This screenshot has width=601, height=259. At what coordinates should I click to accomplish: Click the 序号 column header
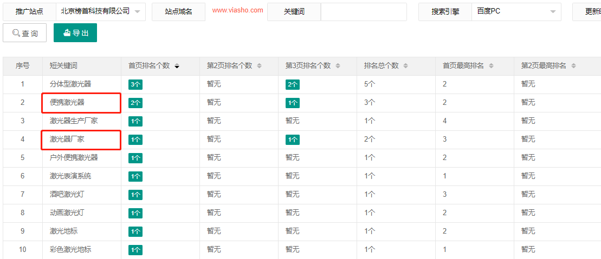pos(23,66)
